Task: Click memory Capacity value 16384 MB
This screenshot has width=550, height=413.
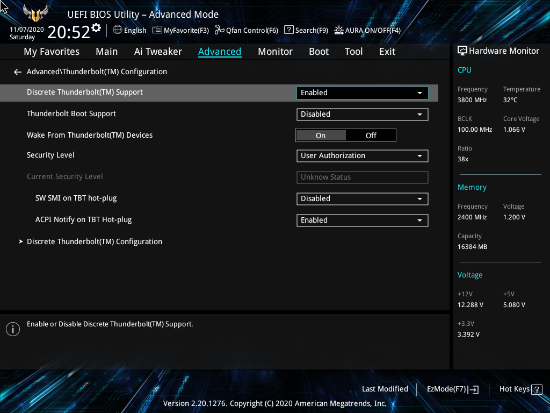Action: (472, 247)
